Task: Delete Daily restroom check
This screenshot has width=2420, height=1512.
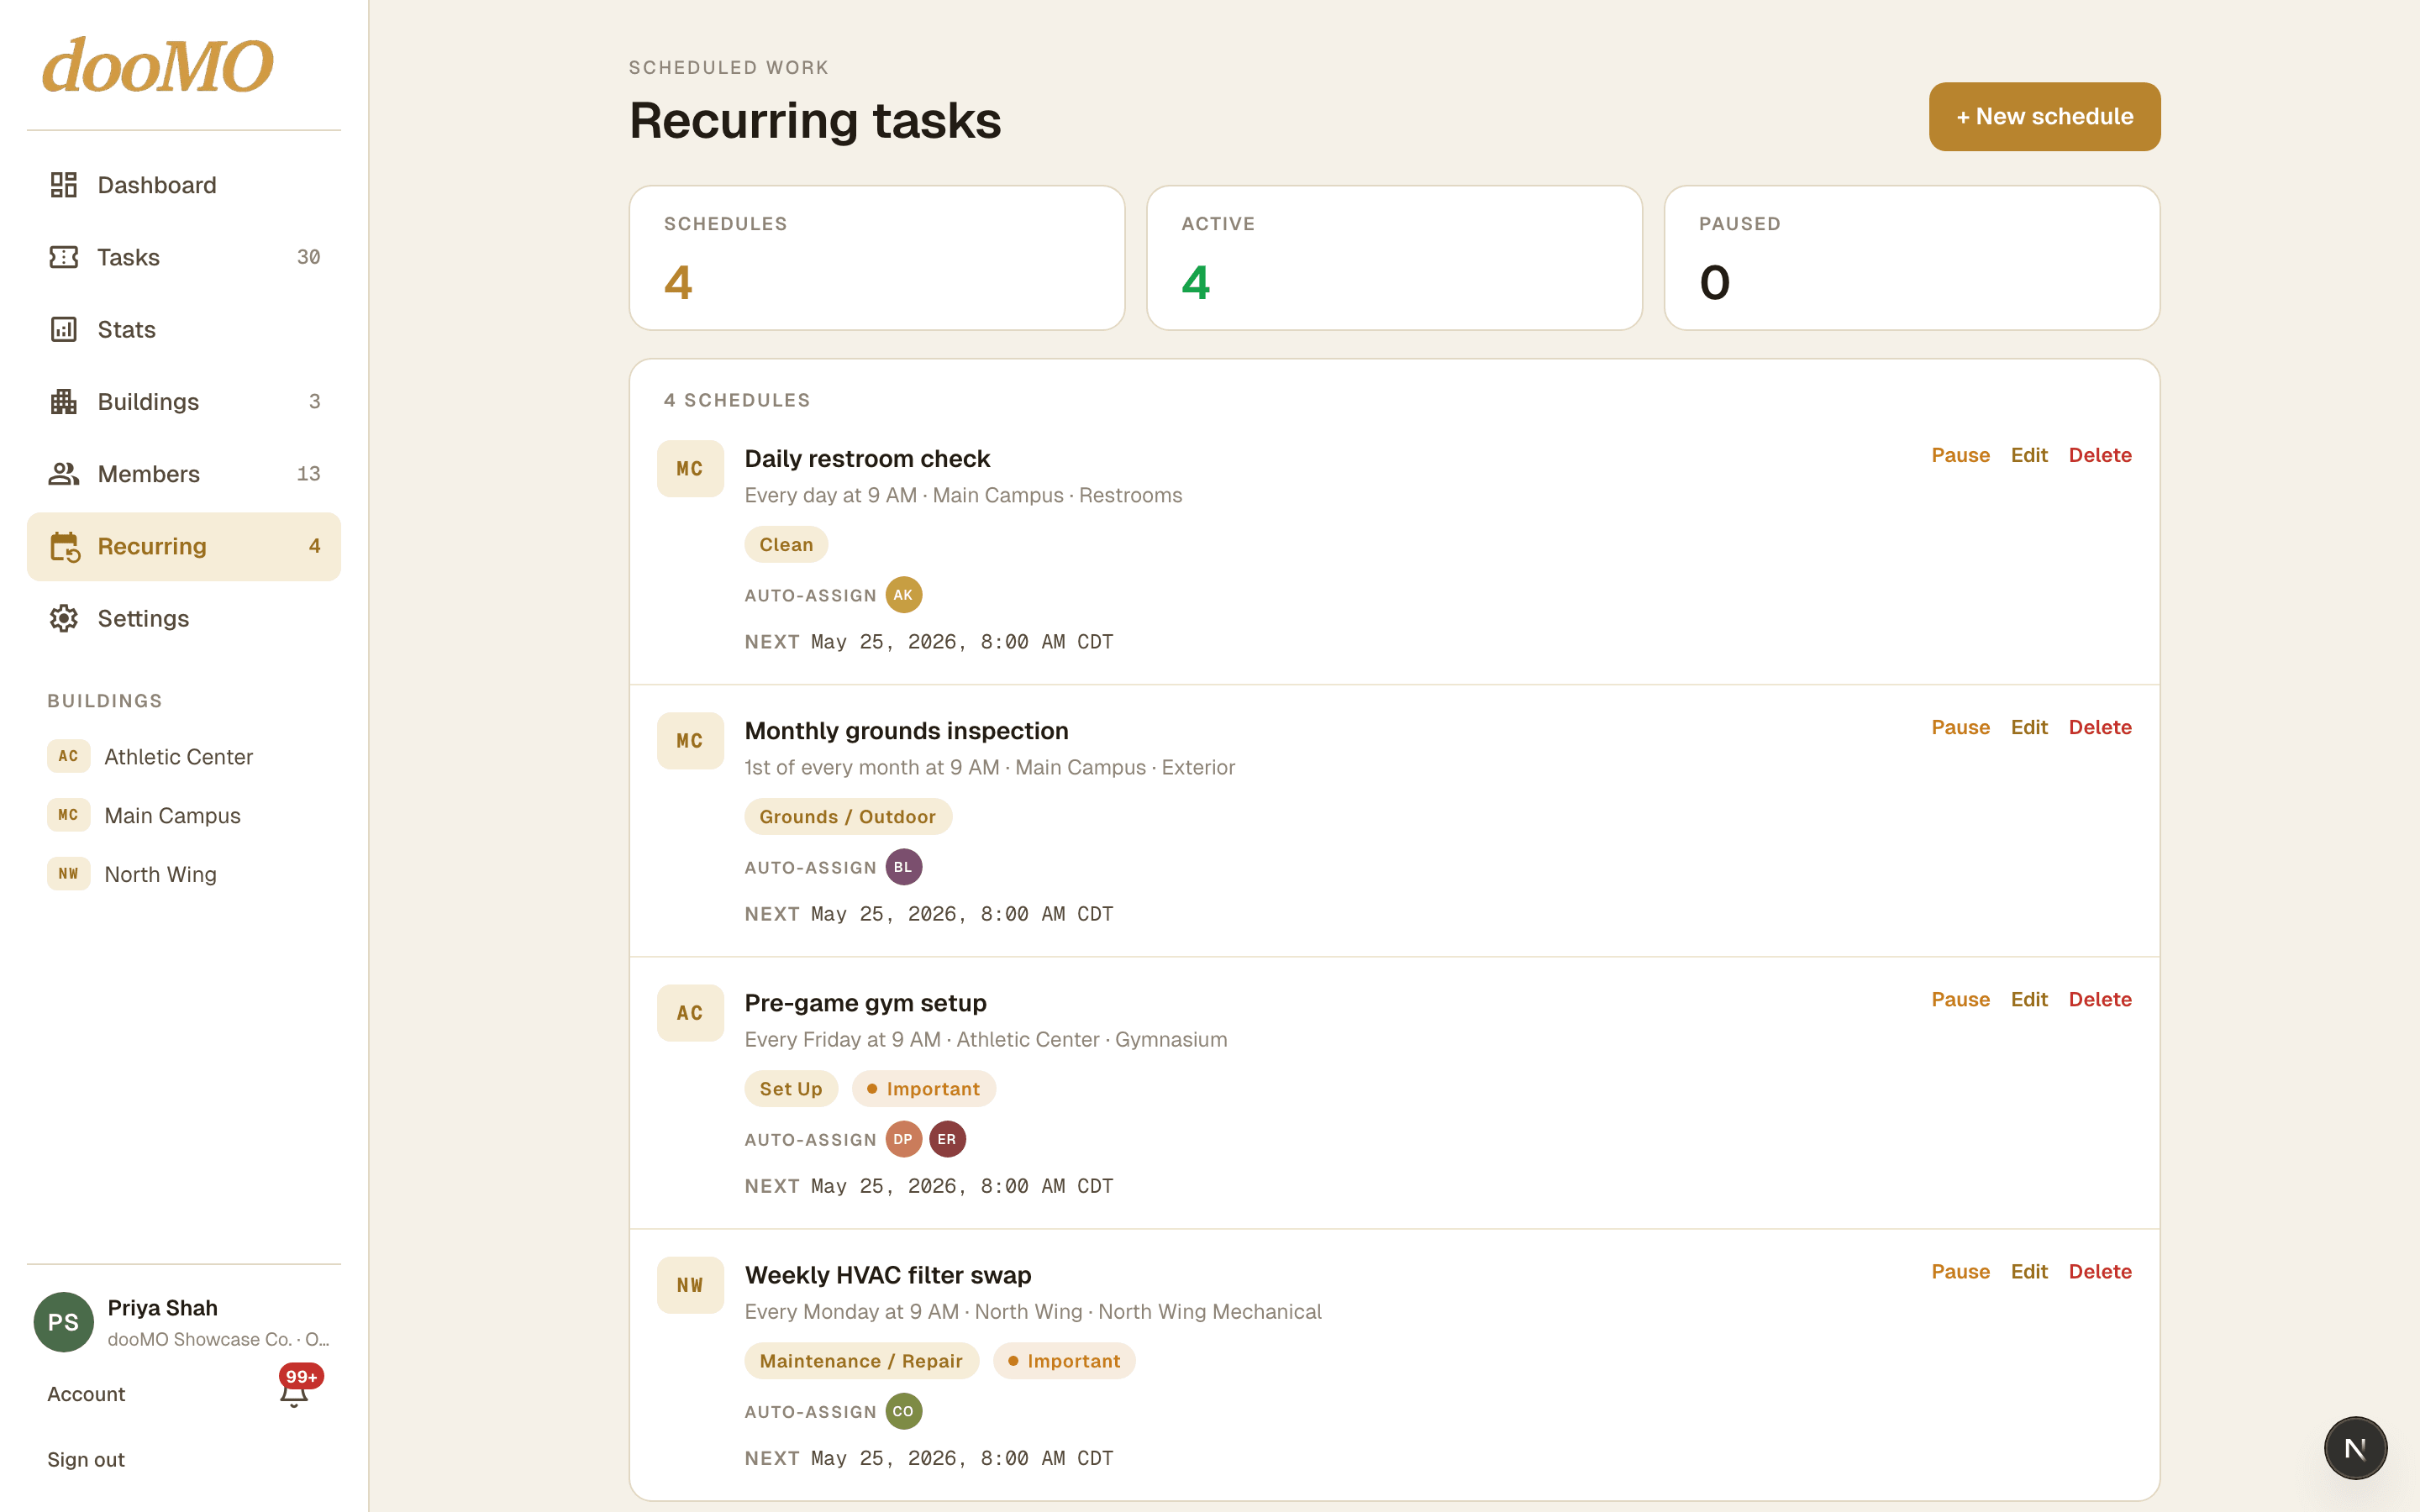Action: (x=2100, y=455)
